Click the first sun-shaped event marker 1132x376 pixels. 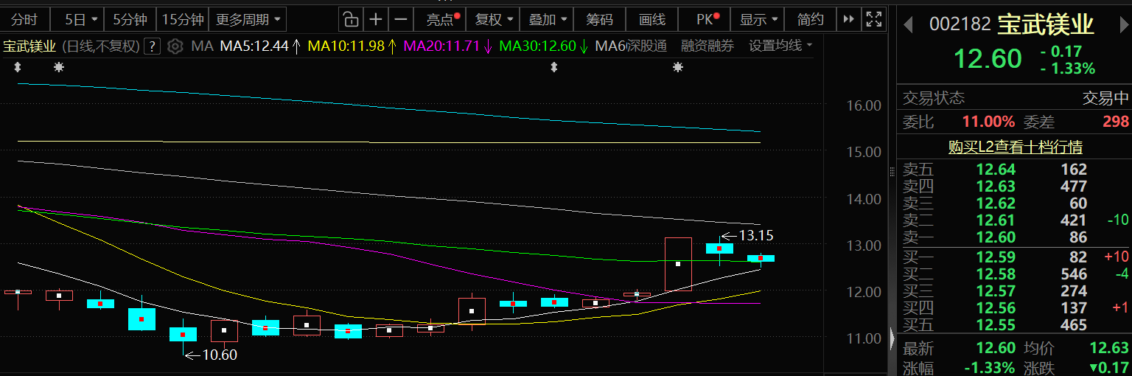[x=59, y=68]
